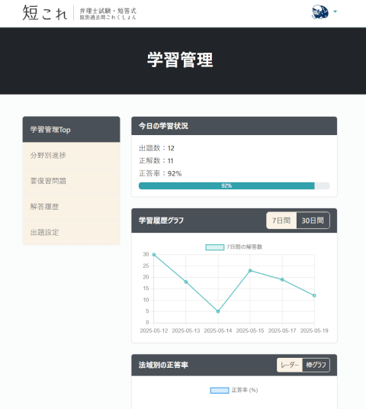Click the 法域別の正答率 header title
The height and width of the screenshot is (409, 366).
click(x=163, y=365)
